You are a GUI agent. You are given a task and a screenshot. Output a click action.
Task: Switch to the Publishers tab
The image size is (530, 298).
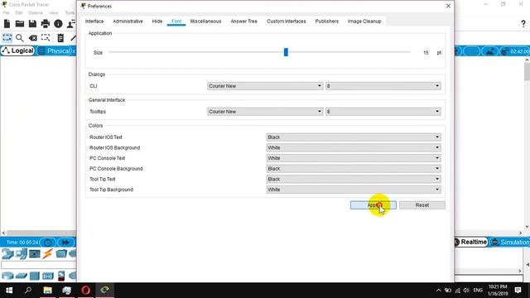327,22
